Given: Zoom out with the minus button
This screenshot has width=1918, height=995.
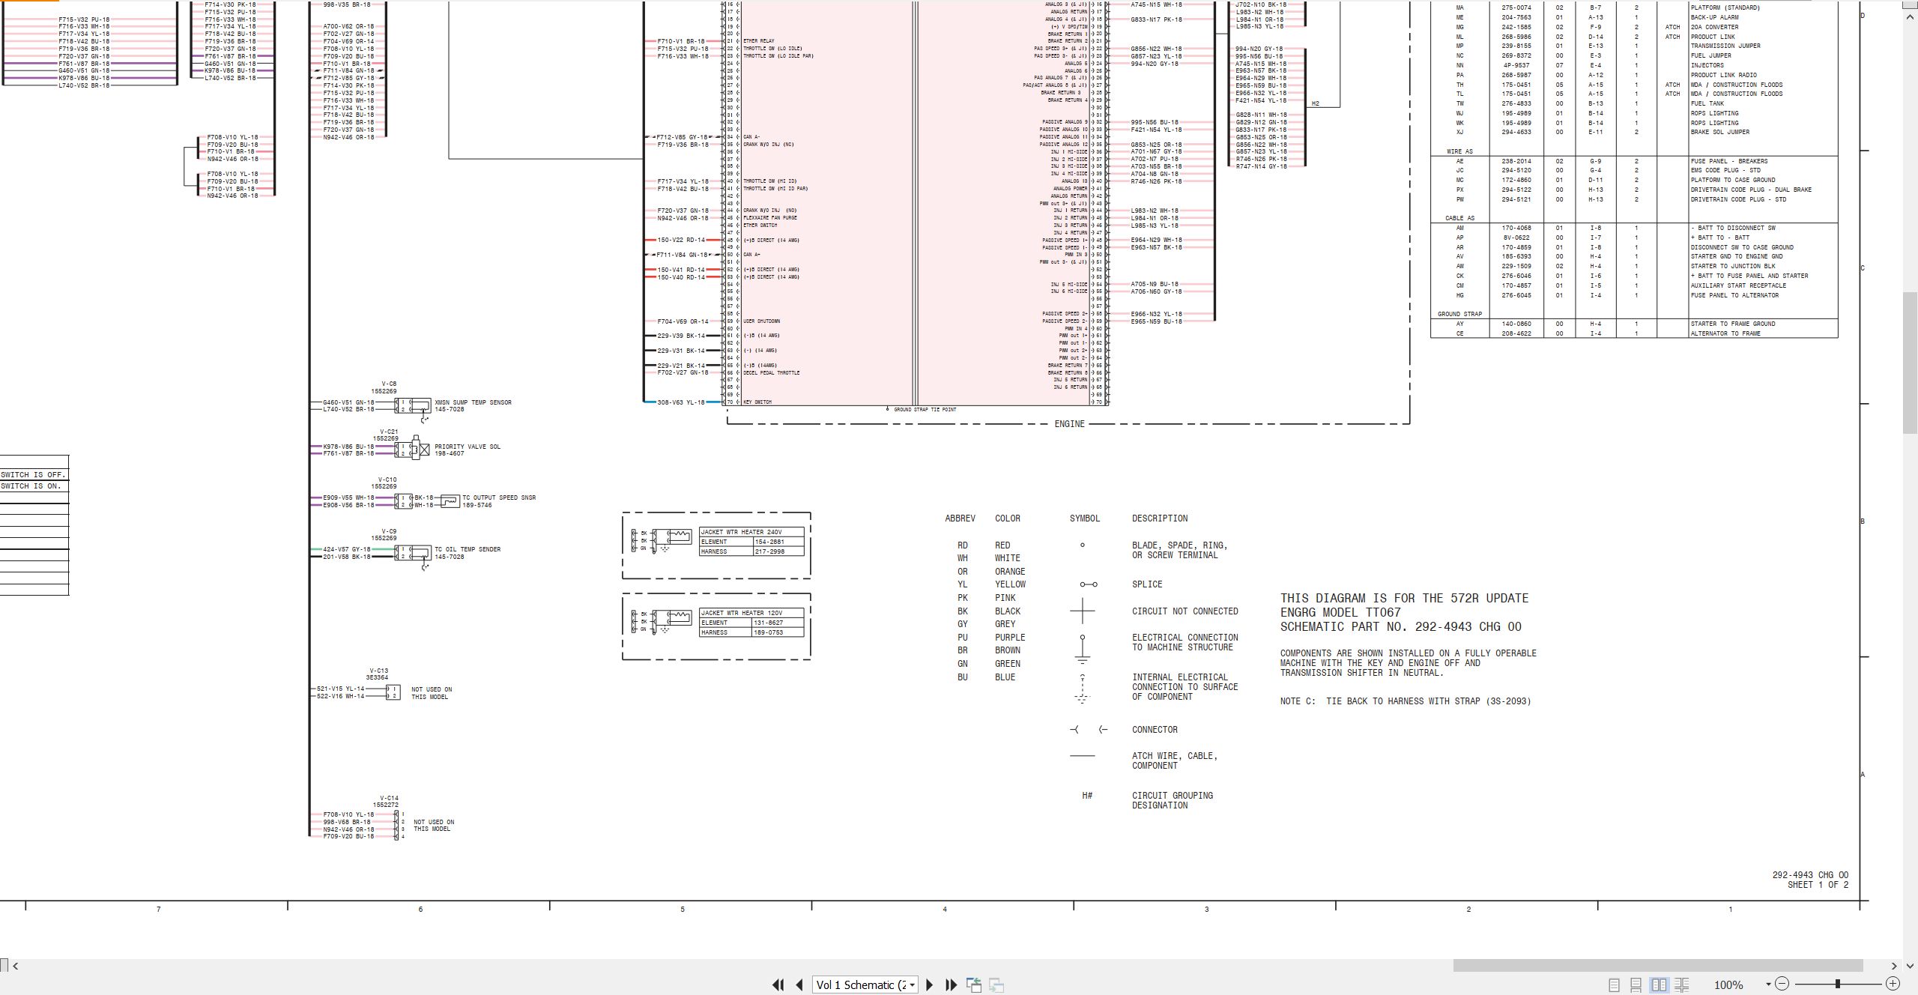Looking at the screenshot, I should (1782, 984).
